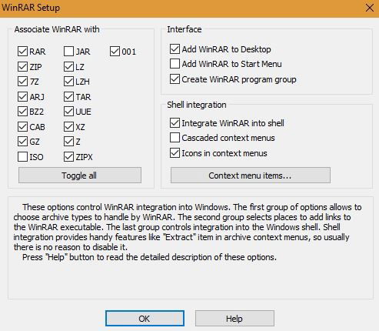Toggle the CAB checkbox
Image resolution: width=379 pixels, height=331 pixels.
(x=22, y=127)
